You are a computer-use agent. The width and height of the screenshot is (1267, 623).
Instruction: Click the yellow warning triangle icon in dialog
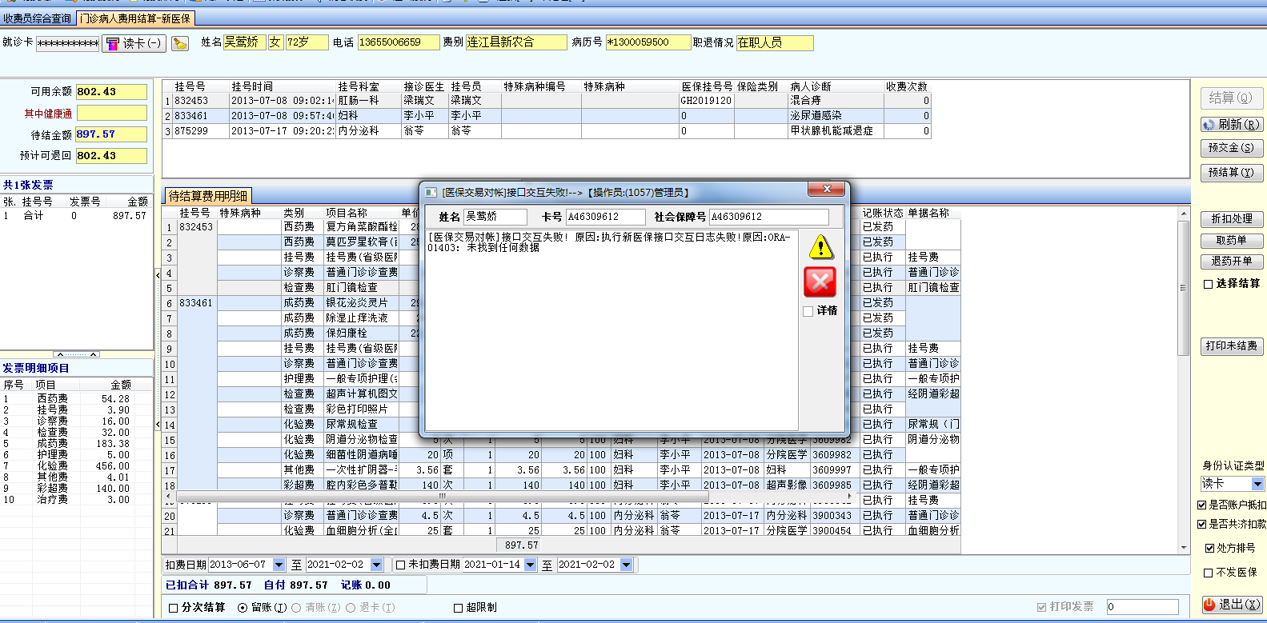[820, 247]
